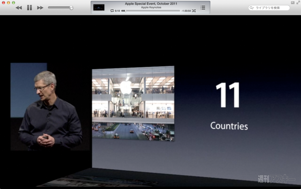The width and height of the screenshot is (301, 189).
Task: Click the title Apple Special Event, October 2011
Action: 151,4
